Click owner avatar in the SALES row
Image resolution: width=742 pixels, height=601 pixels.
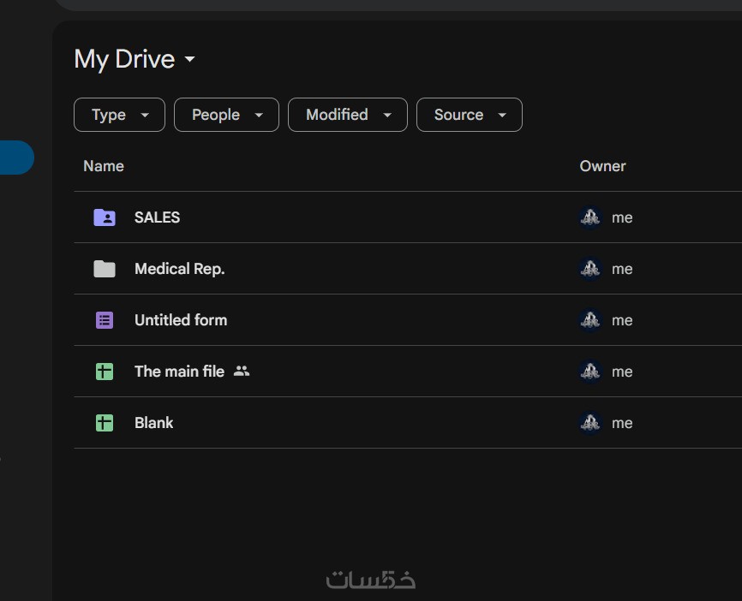(x=590, y=217)
